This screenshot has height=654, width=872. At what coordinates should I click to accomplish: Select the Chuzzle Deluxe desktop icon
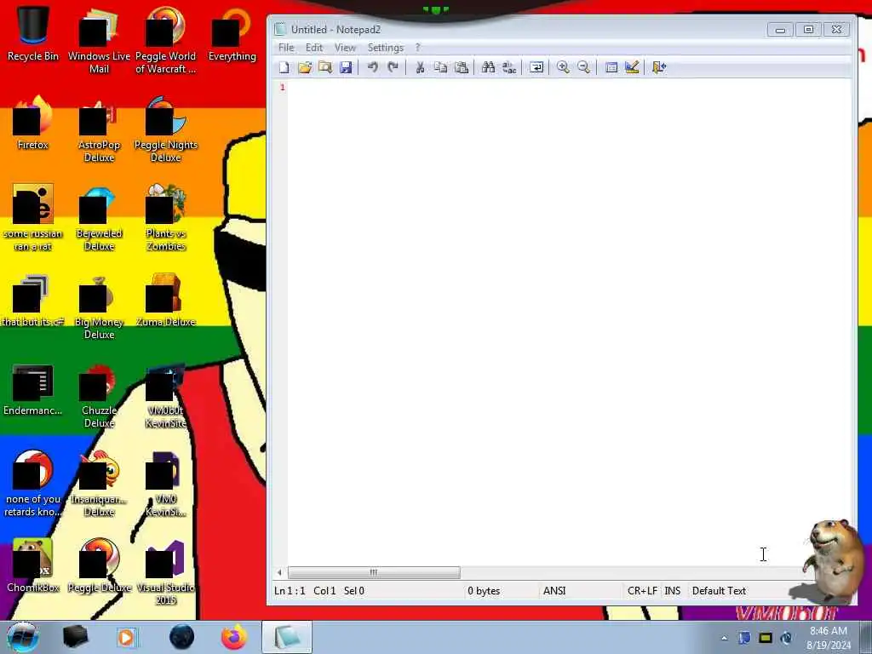[x=99, y=395]
